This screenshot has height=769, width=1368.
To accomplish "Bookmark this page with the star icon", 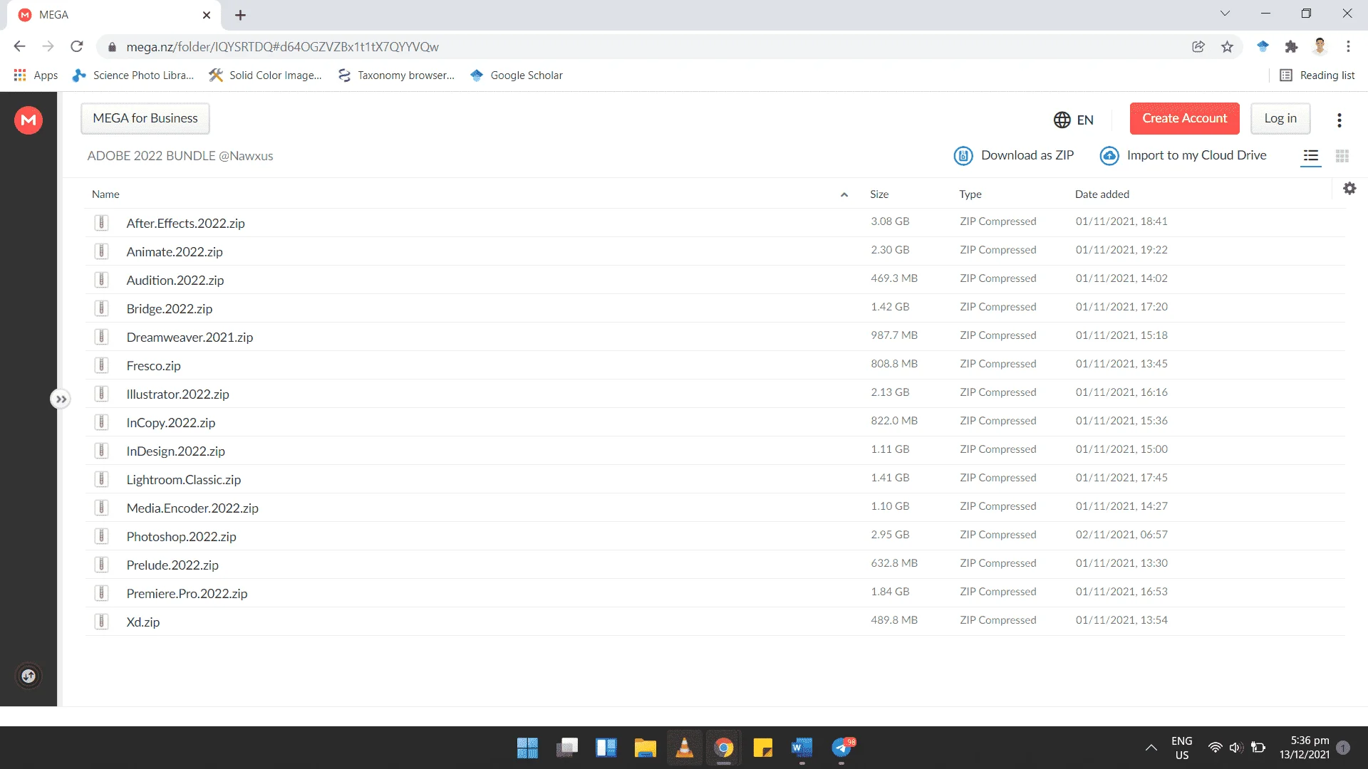I will pyautogui.click(x=1227, y=46).
